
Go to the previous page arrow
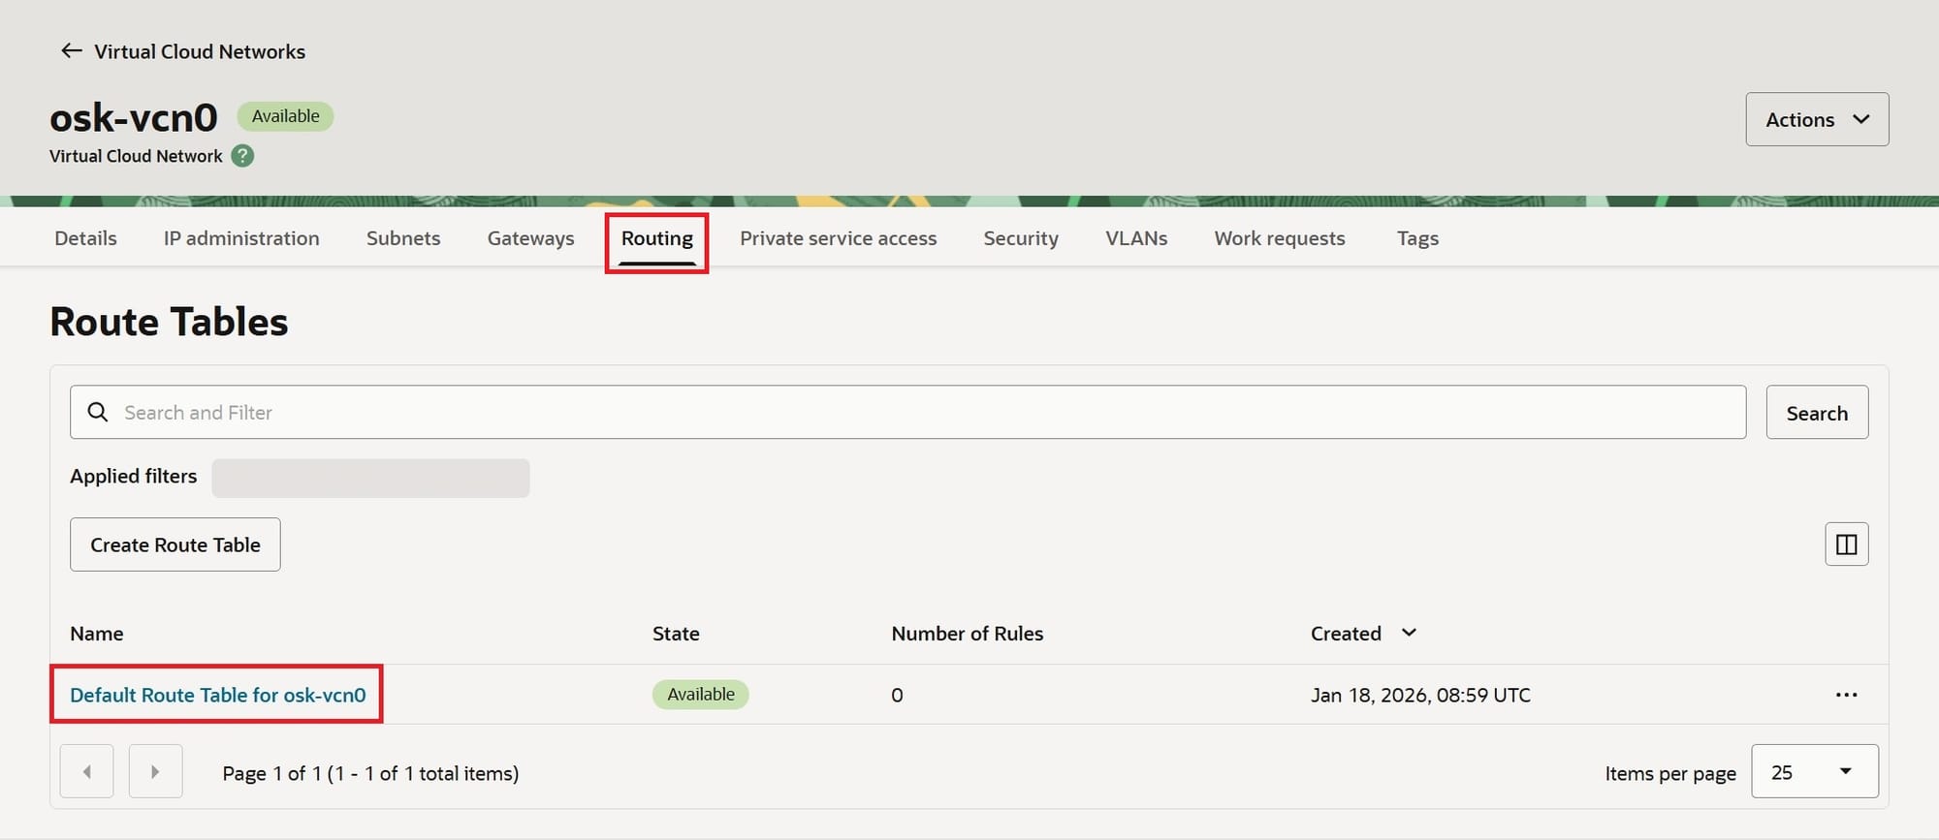pyautogui.click(x=87, y=772)
